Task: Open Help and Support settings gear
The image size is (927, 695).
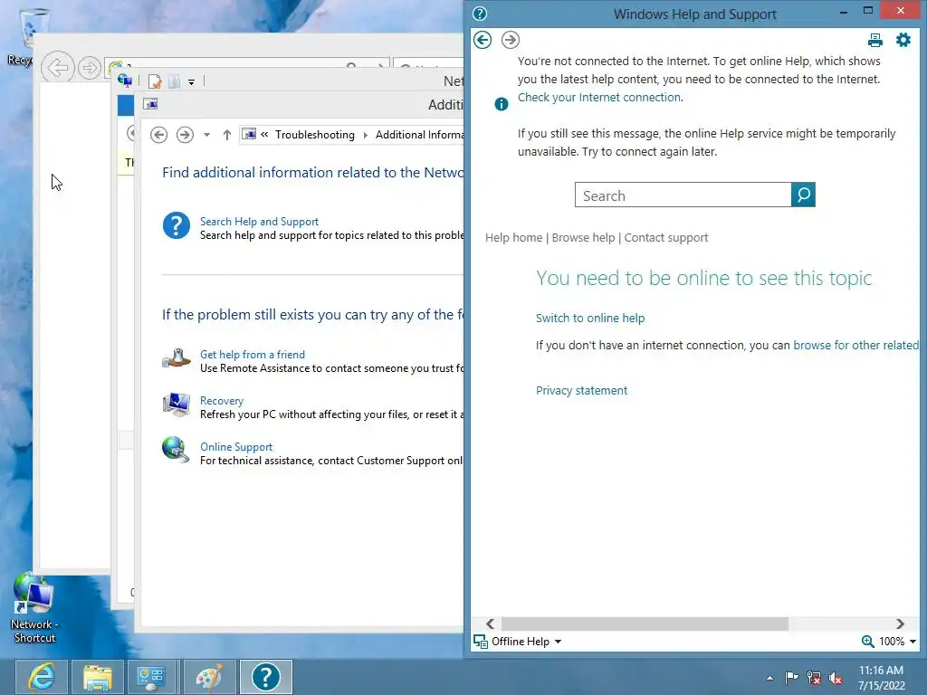Action: pos(903,40)
